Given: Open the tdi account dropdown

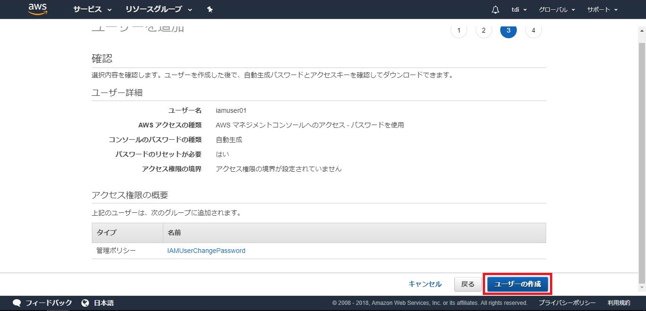Looking at the screenshot, I should (x=519, y=9).
